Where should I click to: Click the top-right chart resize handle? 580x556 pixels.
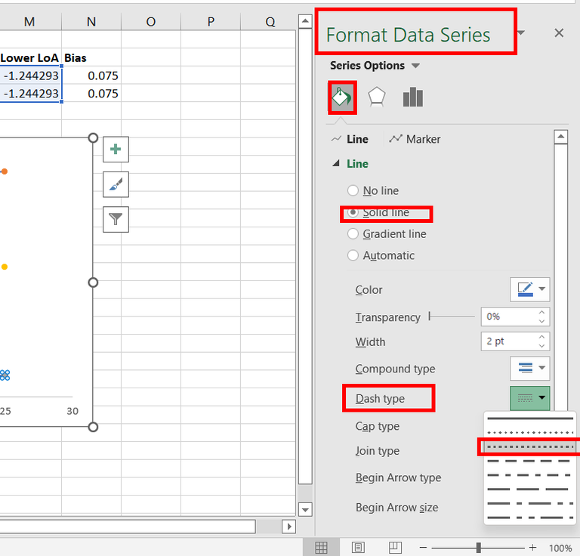93,138
